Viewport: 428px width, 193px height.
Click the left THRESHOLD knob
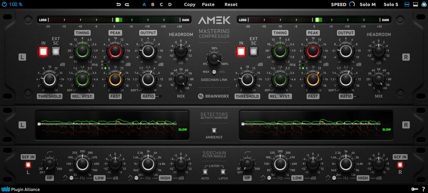[50, 80]
